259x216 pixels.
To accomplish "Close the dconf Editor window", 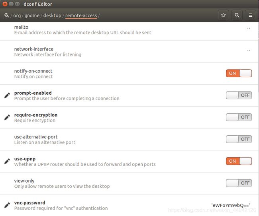I will pos(5,4).
